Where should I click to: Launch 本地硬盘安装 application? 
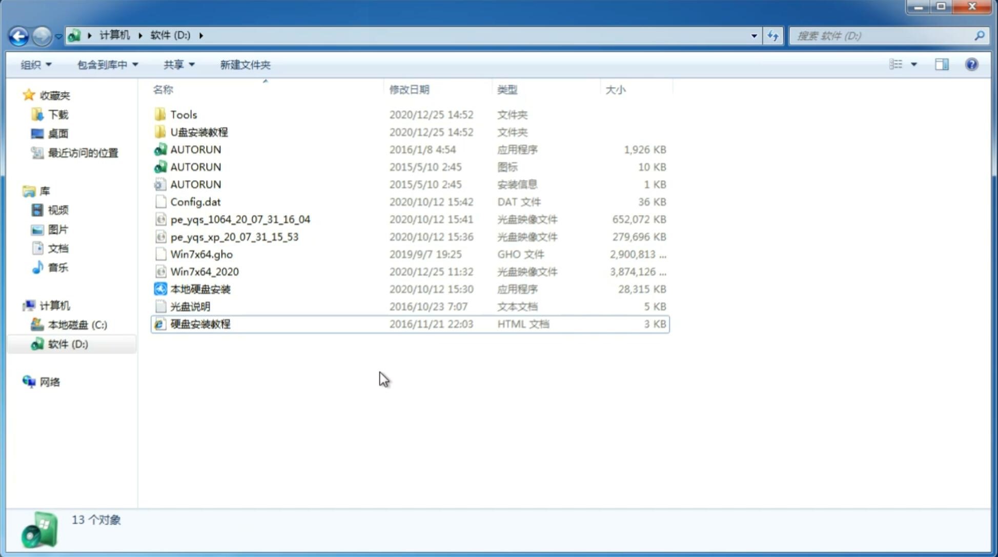click(x=200, y=289)
